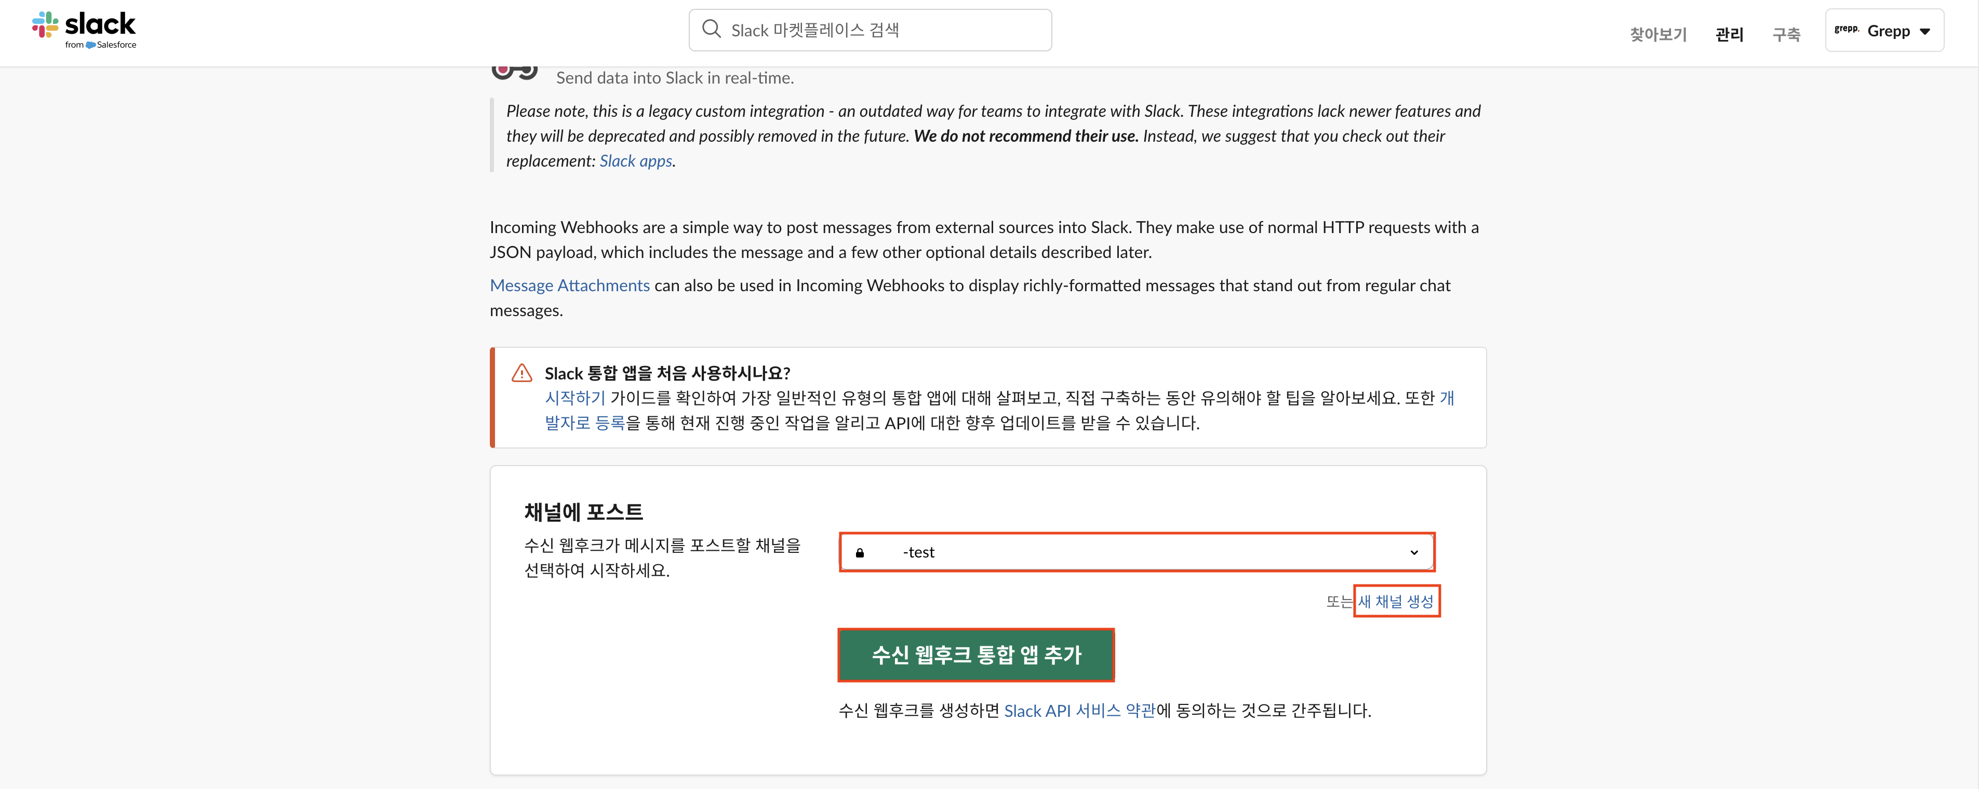
Task: Click the search magnifier icon
Action: [712, 29]
